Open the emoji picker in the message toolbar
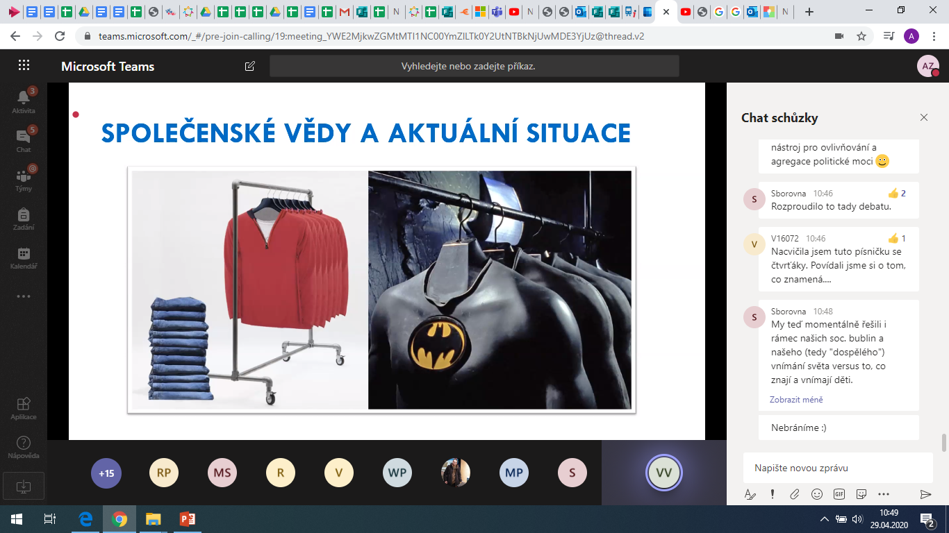The width and height of the screenshot is (949, 533). click(817, 494)
